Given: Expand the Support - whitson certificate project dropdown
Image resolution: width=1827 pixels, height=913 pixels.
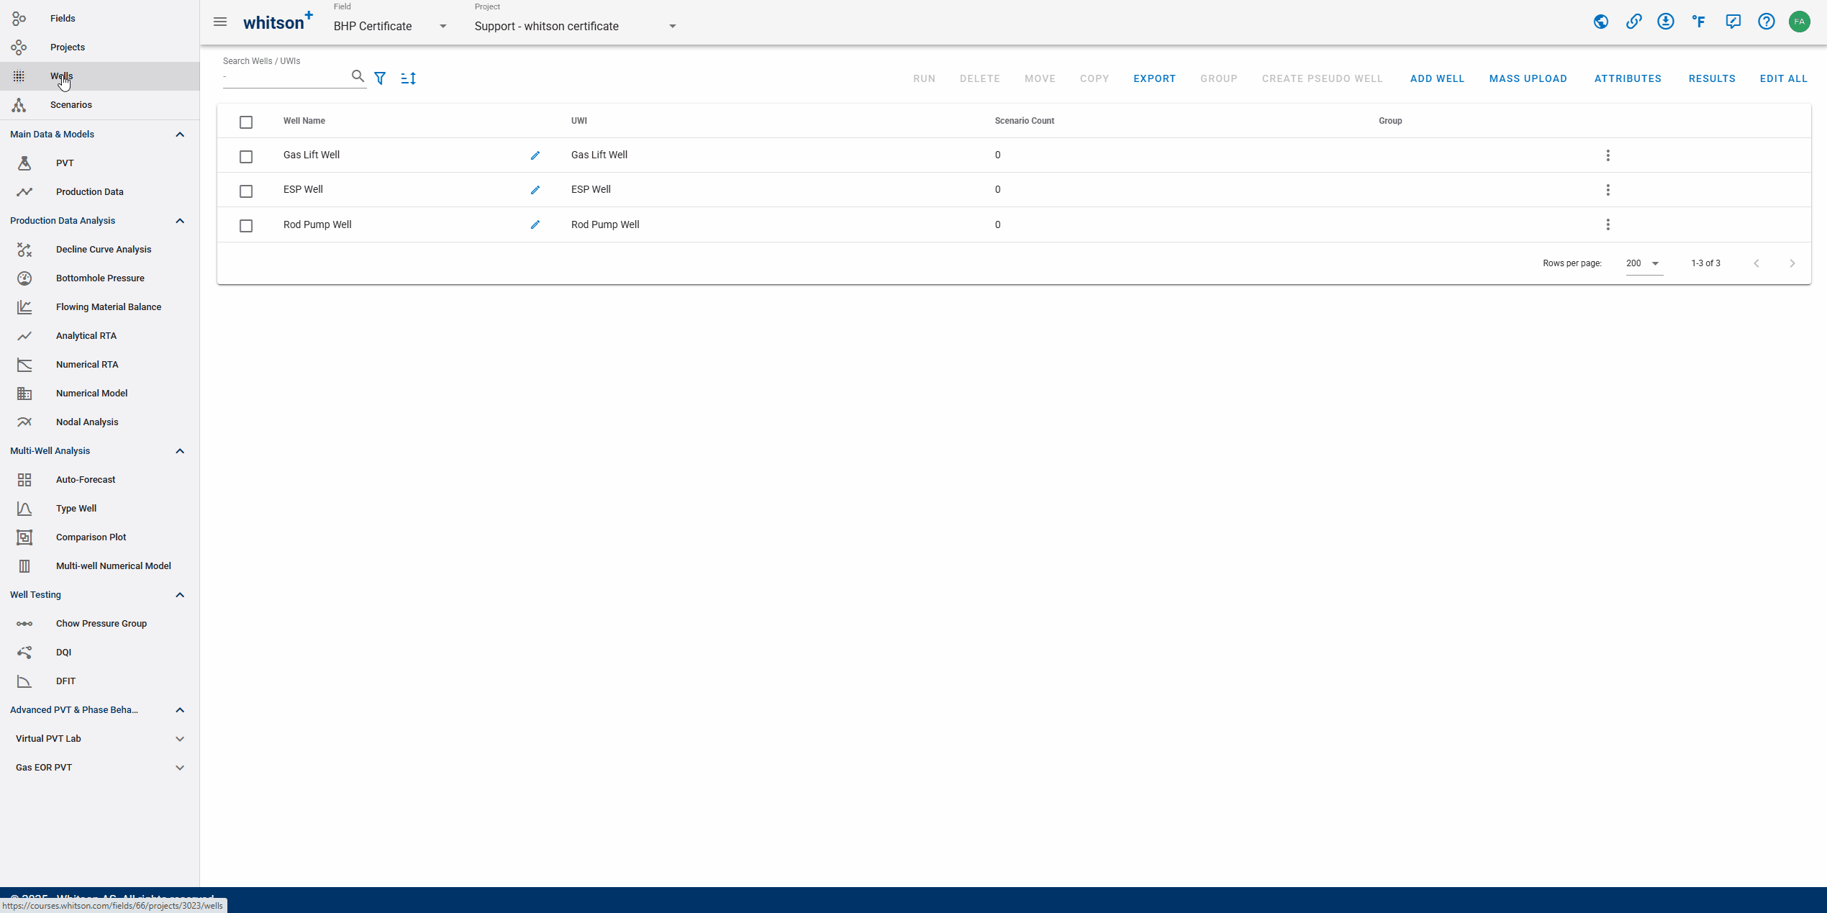Looking at the screenshot, I should [x=672, y=26].
